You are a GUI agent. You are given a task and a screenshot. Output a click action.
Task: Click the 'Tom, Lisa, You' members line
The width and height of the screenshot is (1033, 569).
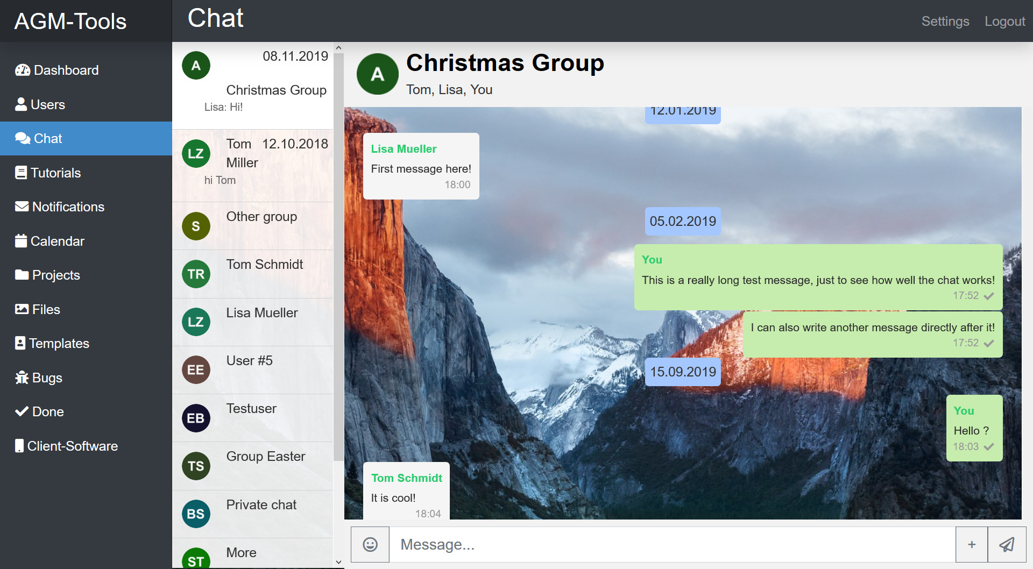[x=449, y=90]
